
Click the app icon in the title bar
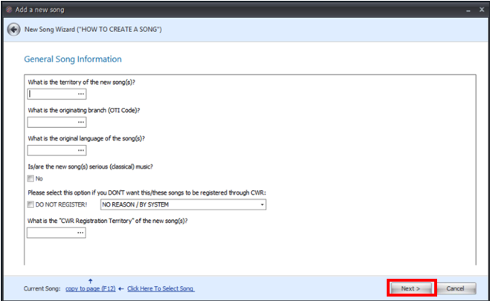[x=9, y=7]
